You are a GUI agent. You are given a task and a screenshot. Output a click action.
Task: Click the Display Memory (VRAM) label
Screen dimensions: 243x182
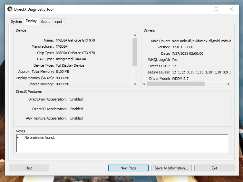coord(35,78)
